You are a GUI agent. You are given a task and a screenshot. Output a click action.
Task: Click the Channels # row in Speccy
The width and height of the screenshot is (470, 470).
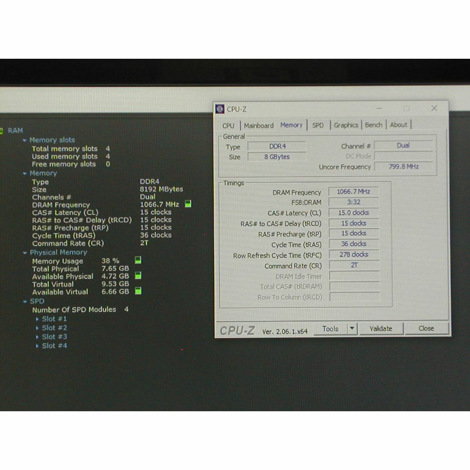[94, 197]
